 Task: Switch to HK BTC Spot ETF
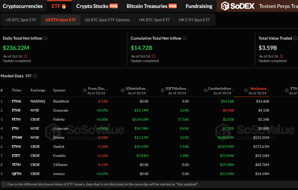pos(154,20)
